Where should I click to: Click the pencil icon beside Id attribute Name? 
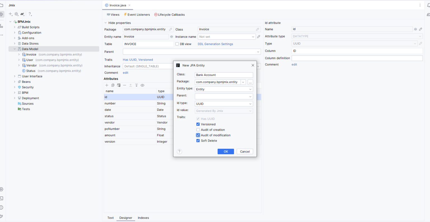420,29
